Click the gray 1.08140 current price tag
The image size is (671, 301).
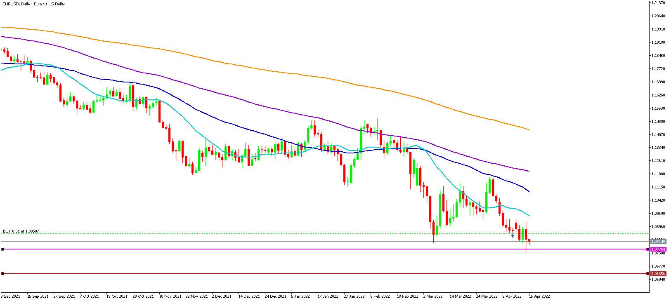tap(658, 241)
